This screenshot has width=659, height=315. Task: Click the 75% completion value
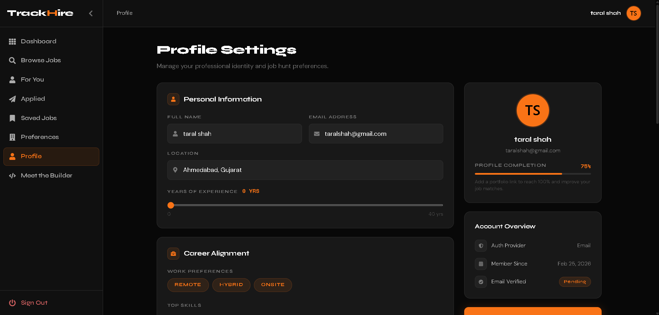[x=586, y=166]
